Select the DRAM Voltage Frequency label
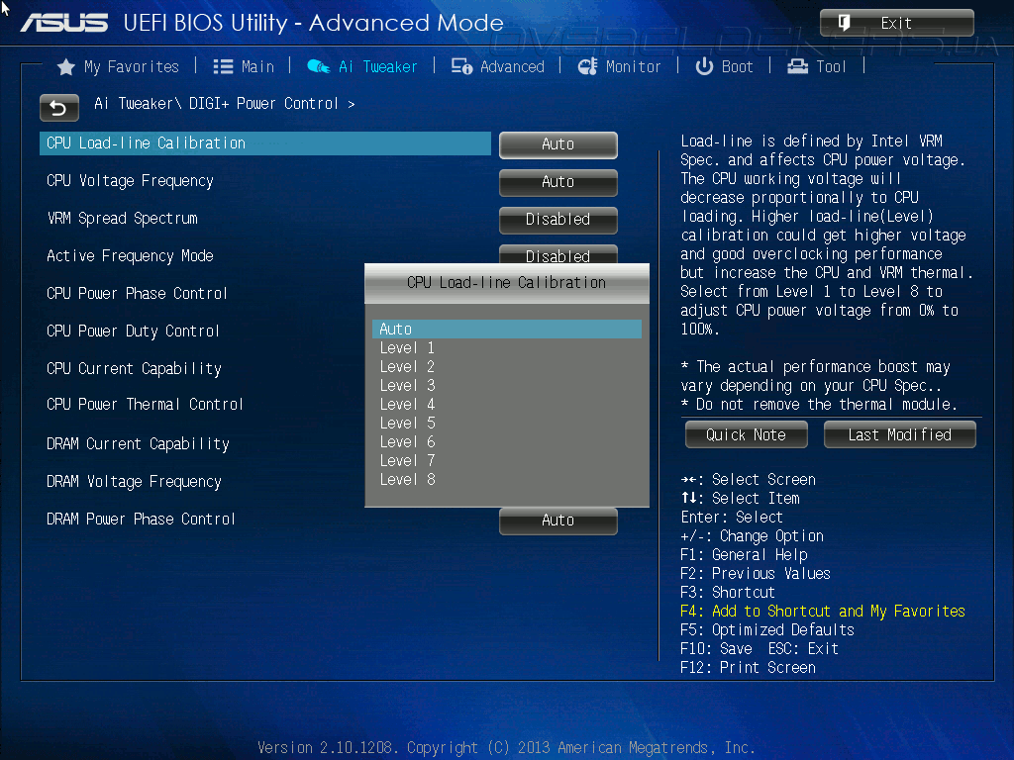1014x760 pixels. (134, 482)
